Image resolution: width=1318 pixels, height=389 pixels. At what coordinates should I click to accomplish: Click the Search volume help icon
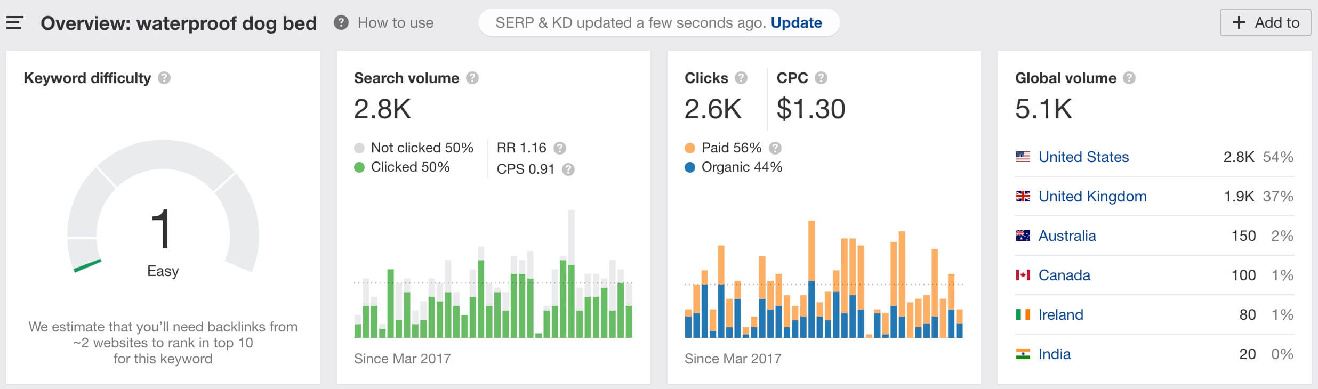(x=472, y=78)
